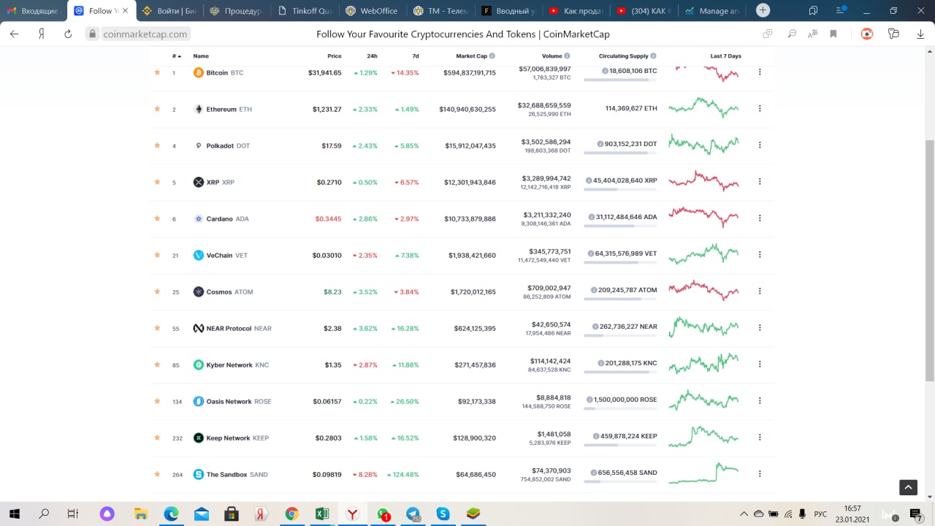Click the XRP circulating supply progress bar
Image resolution: width=935 pixels, height=526 pixels.
point(620,189)
